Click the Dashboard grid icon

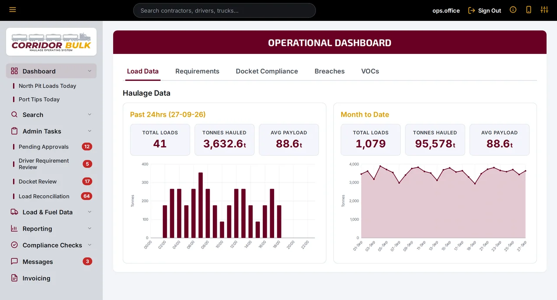pyautogui.click(x=14, y=71)
